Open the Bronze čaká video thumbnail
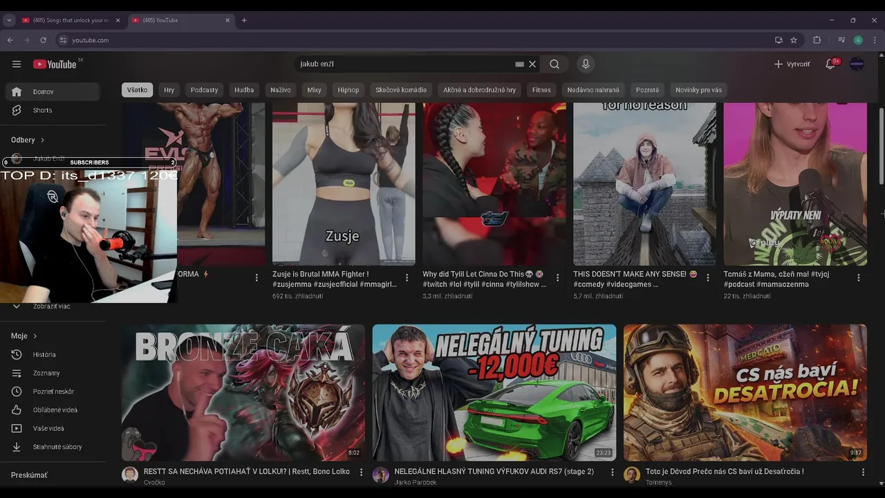The height and width of the screenshot is (498, 885). point(243,393)
